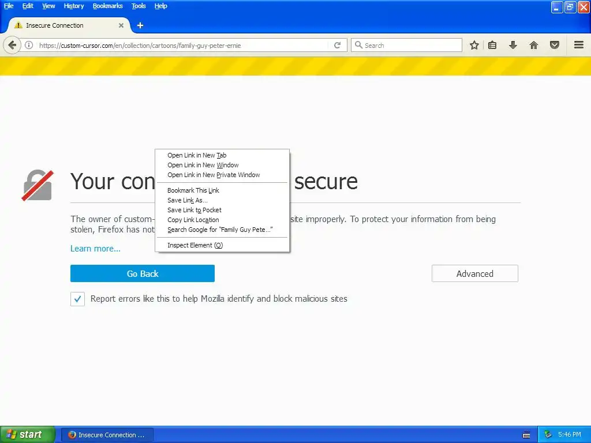Click the system tray safely remove icon
This screenshot has height=443, width=591.
coord(548,435)
